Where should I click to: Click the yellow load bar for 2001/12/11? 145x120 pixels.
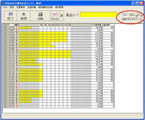45,54
